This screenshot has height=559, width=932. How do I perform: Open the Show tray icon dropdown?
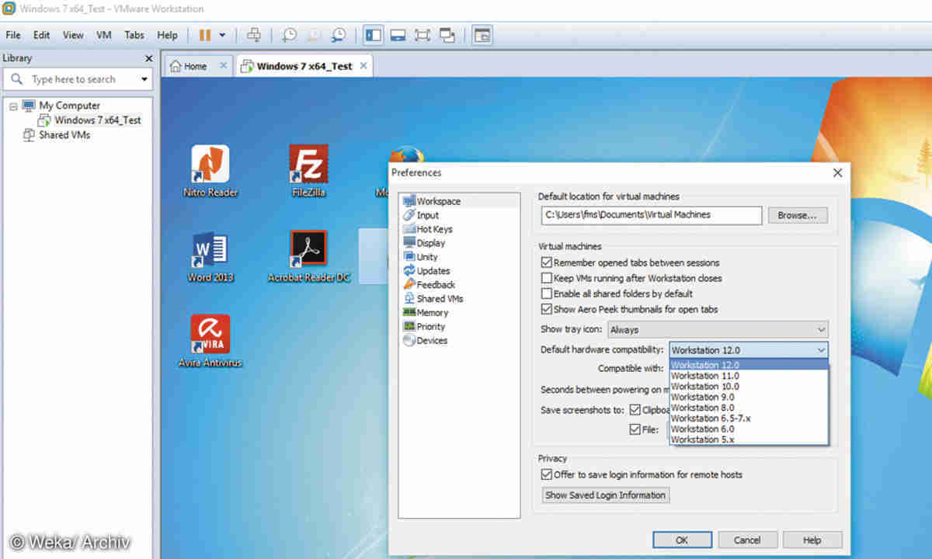click(x=717, y=330)
